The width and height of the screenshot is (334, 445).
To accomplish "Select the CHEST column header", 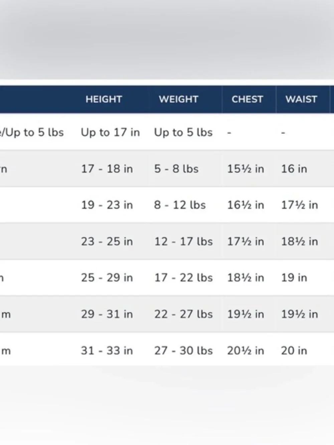I will point(247,99).
